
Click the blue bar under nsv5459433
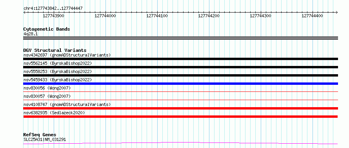pyautogui.click(x=180, y=84)
